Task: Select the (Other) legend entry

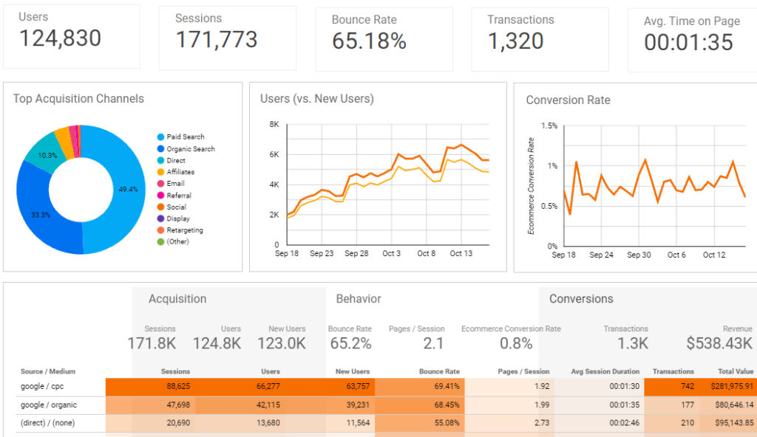Action: (x=173, y=241)
